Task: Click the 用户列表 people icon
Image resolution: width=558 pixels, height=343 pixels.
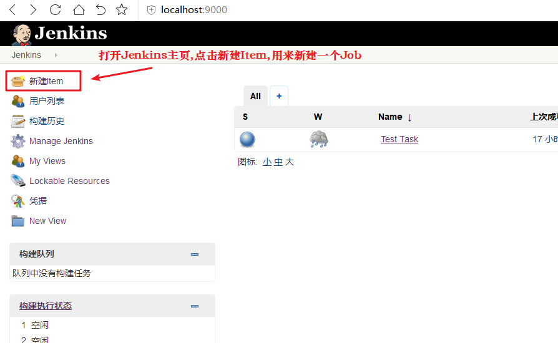Action: coord(18,101)
